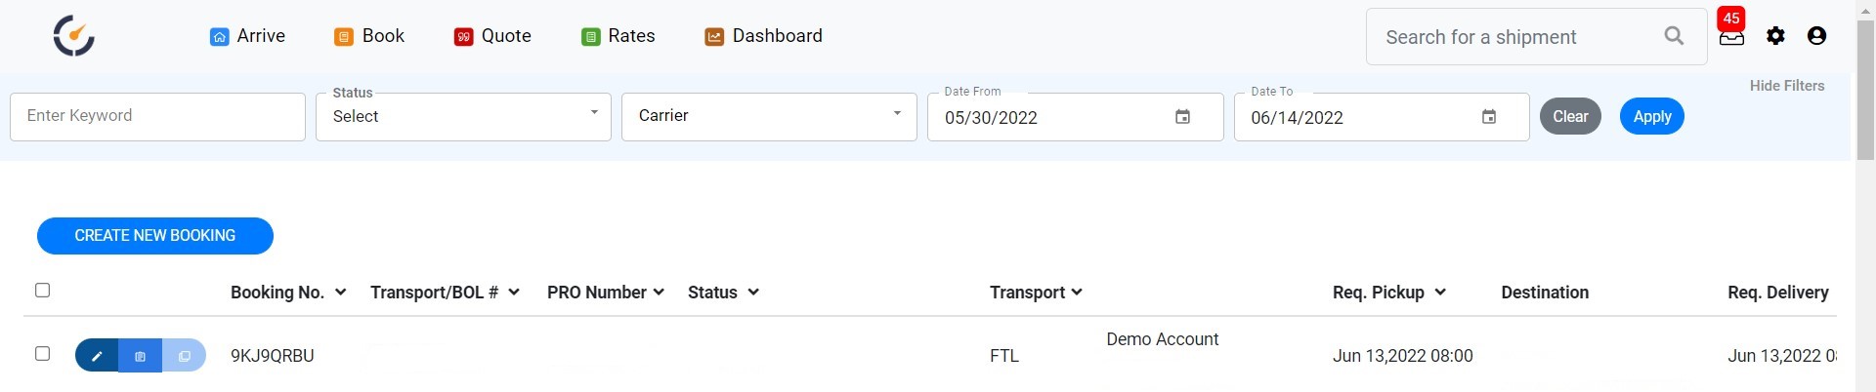Click the edit pencil icon for booking 9KJ9QRBU
The height and width of the screenshot is (392, 1876).
coord(97,356)
